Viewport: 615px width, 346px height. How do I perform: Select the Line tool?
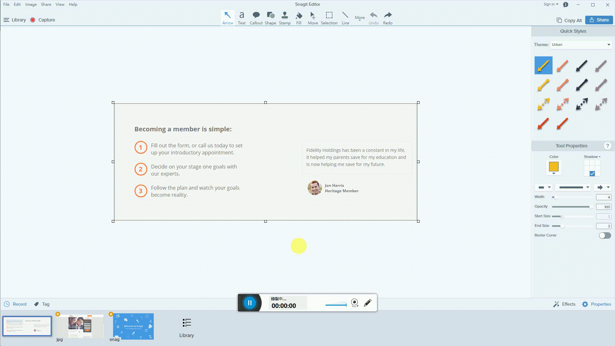click(345, 17)
